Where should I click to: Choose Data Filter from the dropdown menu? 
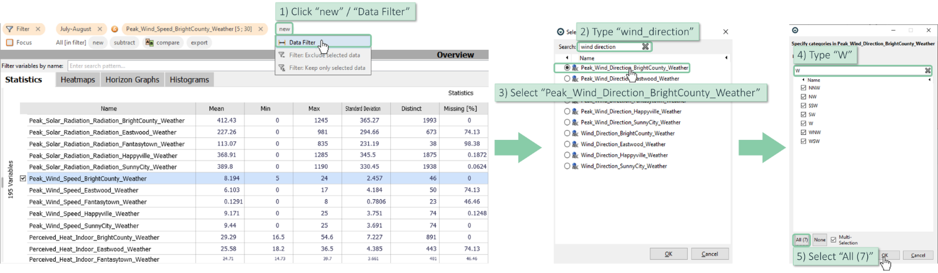(302, 42)
